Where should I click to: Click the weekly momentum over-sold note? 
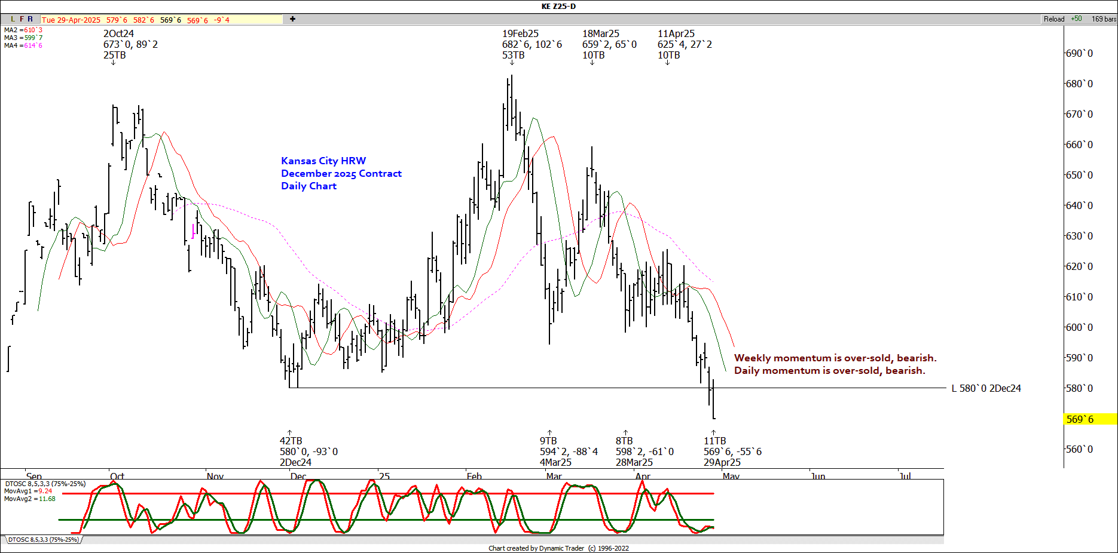[835, 358]
